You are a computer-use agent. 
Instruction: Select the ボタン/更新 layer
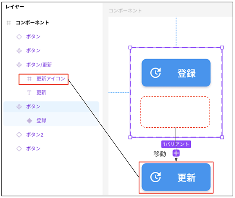pos(39,65)
